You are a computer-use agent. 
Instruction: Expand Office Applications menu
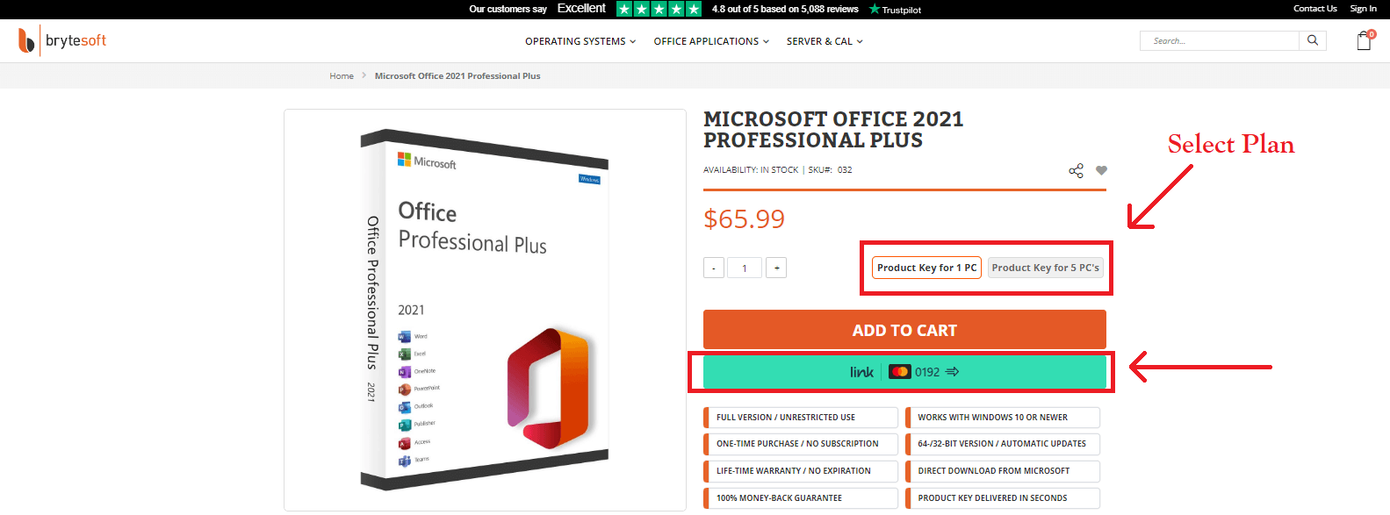pos(711,41)
